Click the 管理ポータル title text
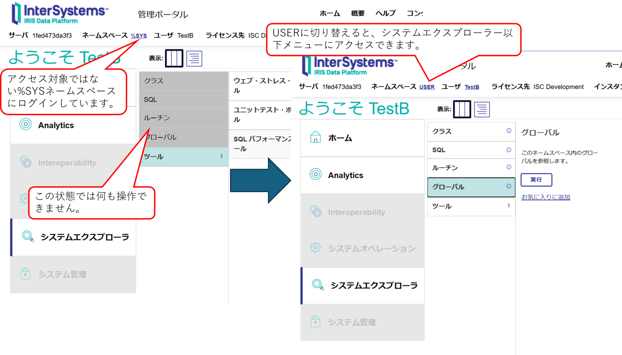 click(163, 14)
